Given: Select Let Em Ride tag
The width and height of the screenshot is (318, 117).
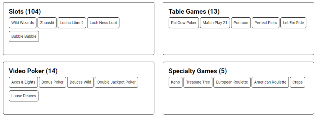Looking at the screenshot, I should coord(293,23).
